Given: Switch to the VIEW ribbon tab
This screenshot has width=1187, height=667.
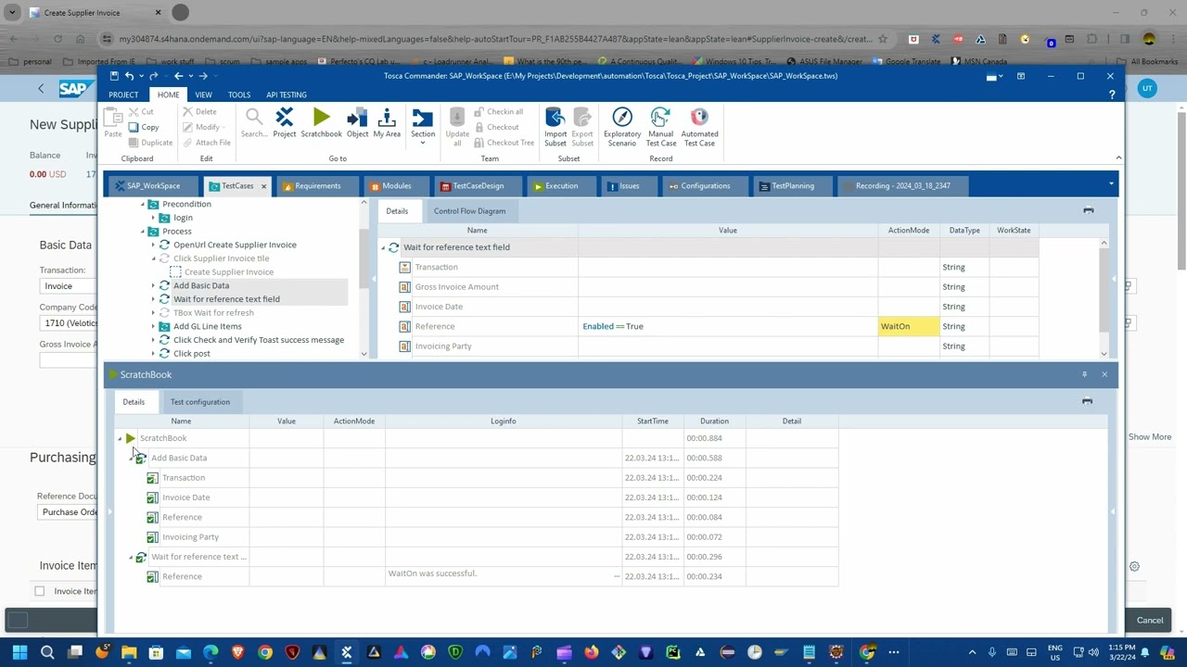Looking at the screenshot, I should (x=203, y=94).
